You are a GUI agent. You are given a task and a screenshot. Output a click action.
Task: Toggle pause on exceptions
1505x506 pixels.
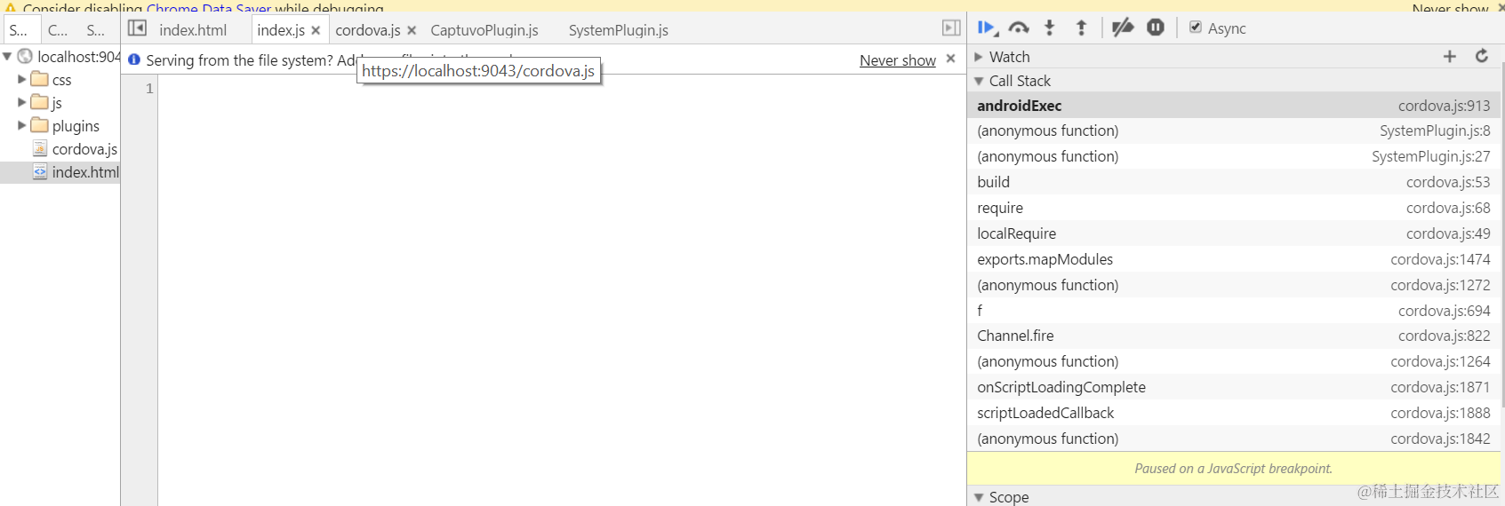click(x=1156, y=28)
